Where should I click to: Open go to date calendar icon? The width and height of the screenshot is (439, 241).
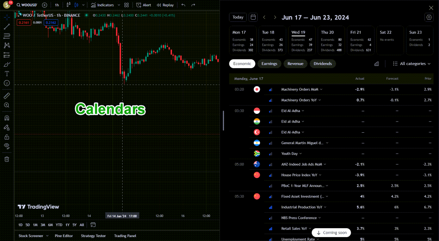(x=93, y=225)
